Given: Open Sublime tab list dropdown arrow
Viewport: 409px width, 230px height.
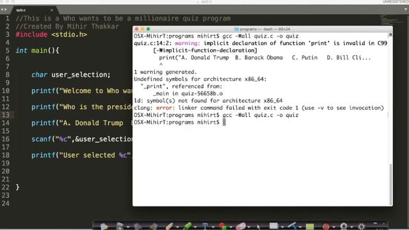Looking at the screenshot, I should [406, 10].
